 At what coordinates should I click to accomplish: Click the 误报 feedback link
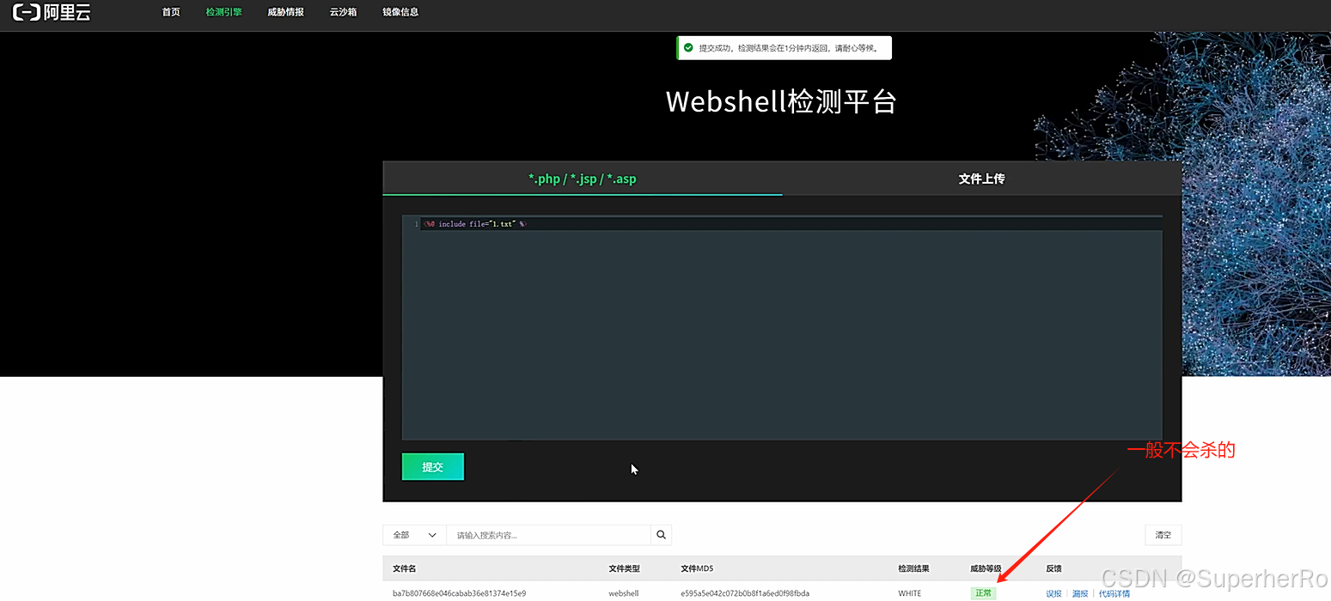[x=1054, y=593]
